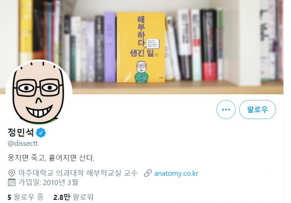Open the three-dots more options button

point(226,109)
